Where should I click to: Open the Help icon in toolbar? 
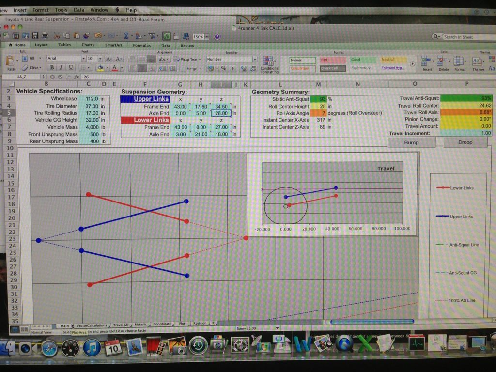(217, 36)
